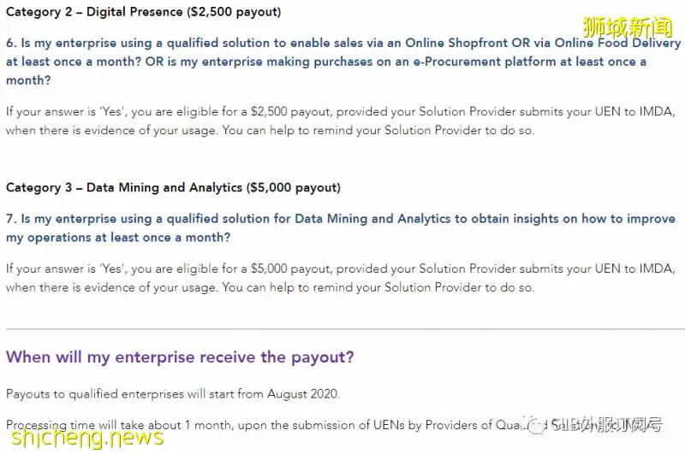Click the words 'Online Food Delivery' in question 6
Image resolution: width=685 pixels, height=454 pixels.
tap(617, 43)
